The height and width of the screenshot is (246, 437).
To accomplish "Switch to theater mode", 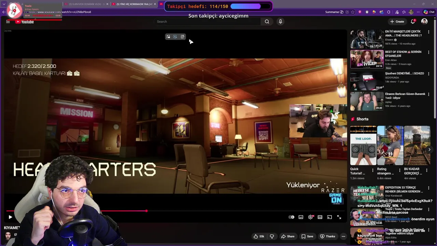I will tap(320, 217).
